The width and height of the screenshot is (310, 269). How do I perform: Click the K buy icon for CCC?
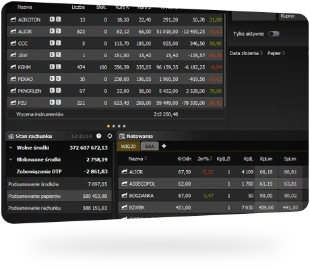[52, 43]
